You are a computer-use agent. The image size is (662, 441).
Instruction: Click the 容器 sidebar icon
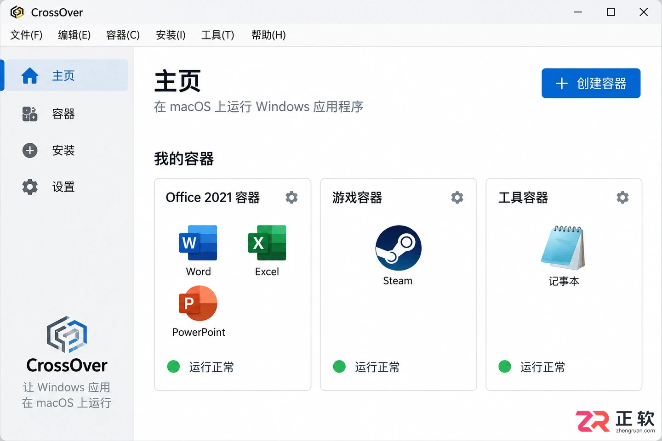pos(30,114)
